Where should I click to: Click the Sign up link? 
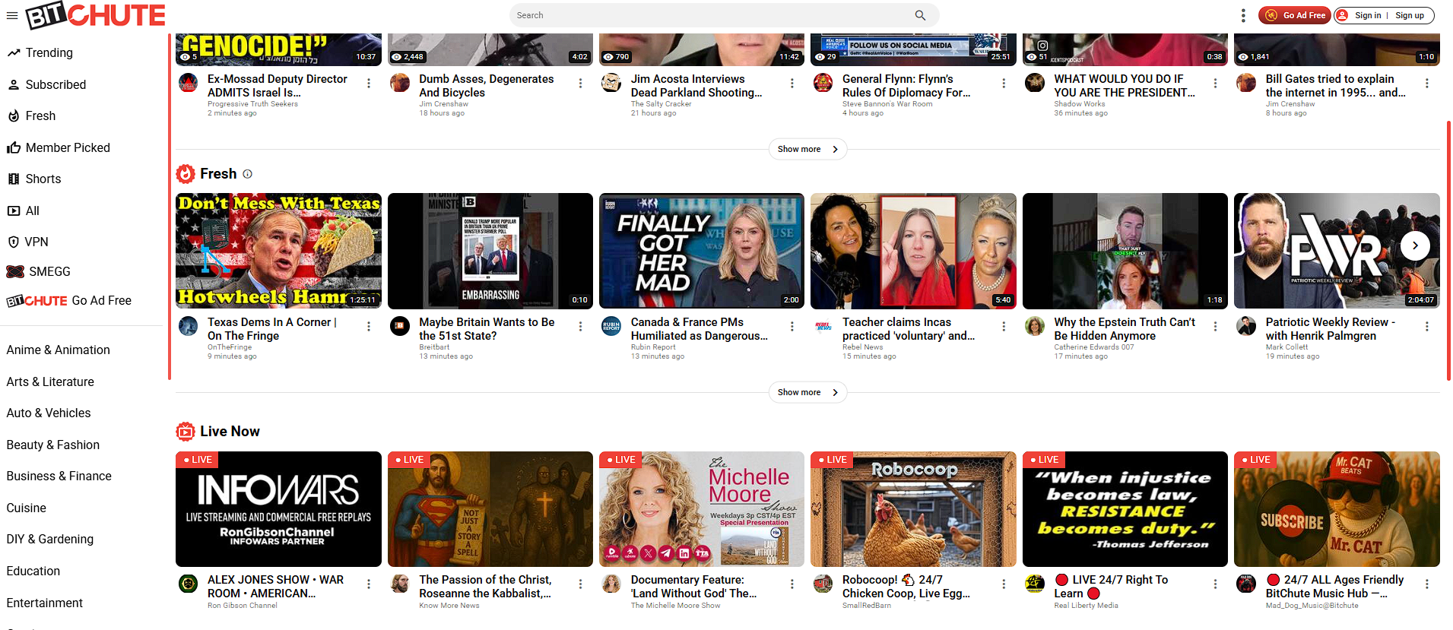coord(1409,15)
